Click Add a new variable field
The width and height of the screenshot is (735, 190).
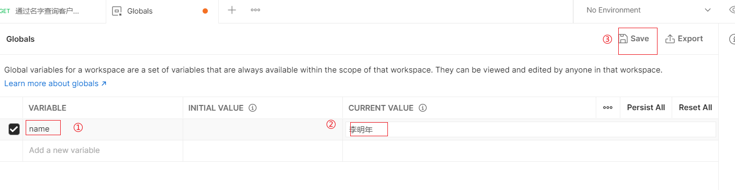click(103, 150)
